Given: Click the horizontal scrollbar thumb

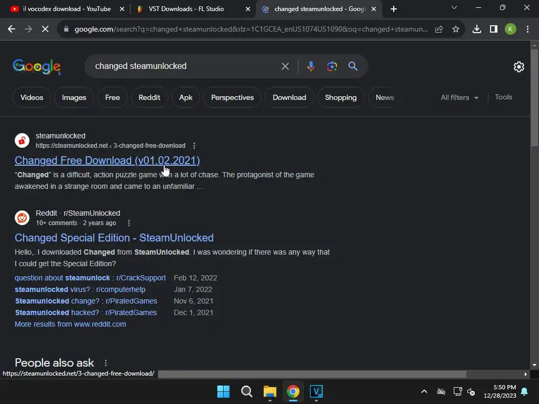Looking at the screenshot, I should click(x=312, y=374).
